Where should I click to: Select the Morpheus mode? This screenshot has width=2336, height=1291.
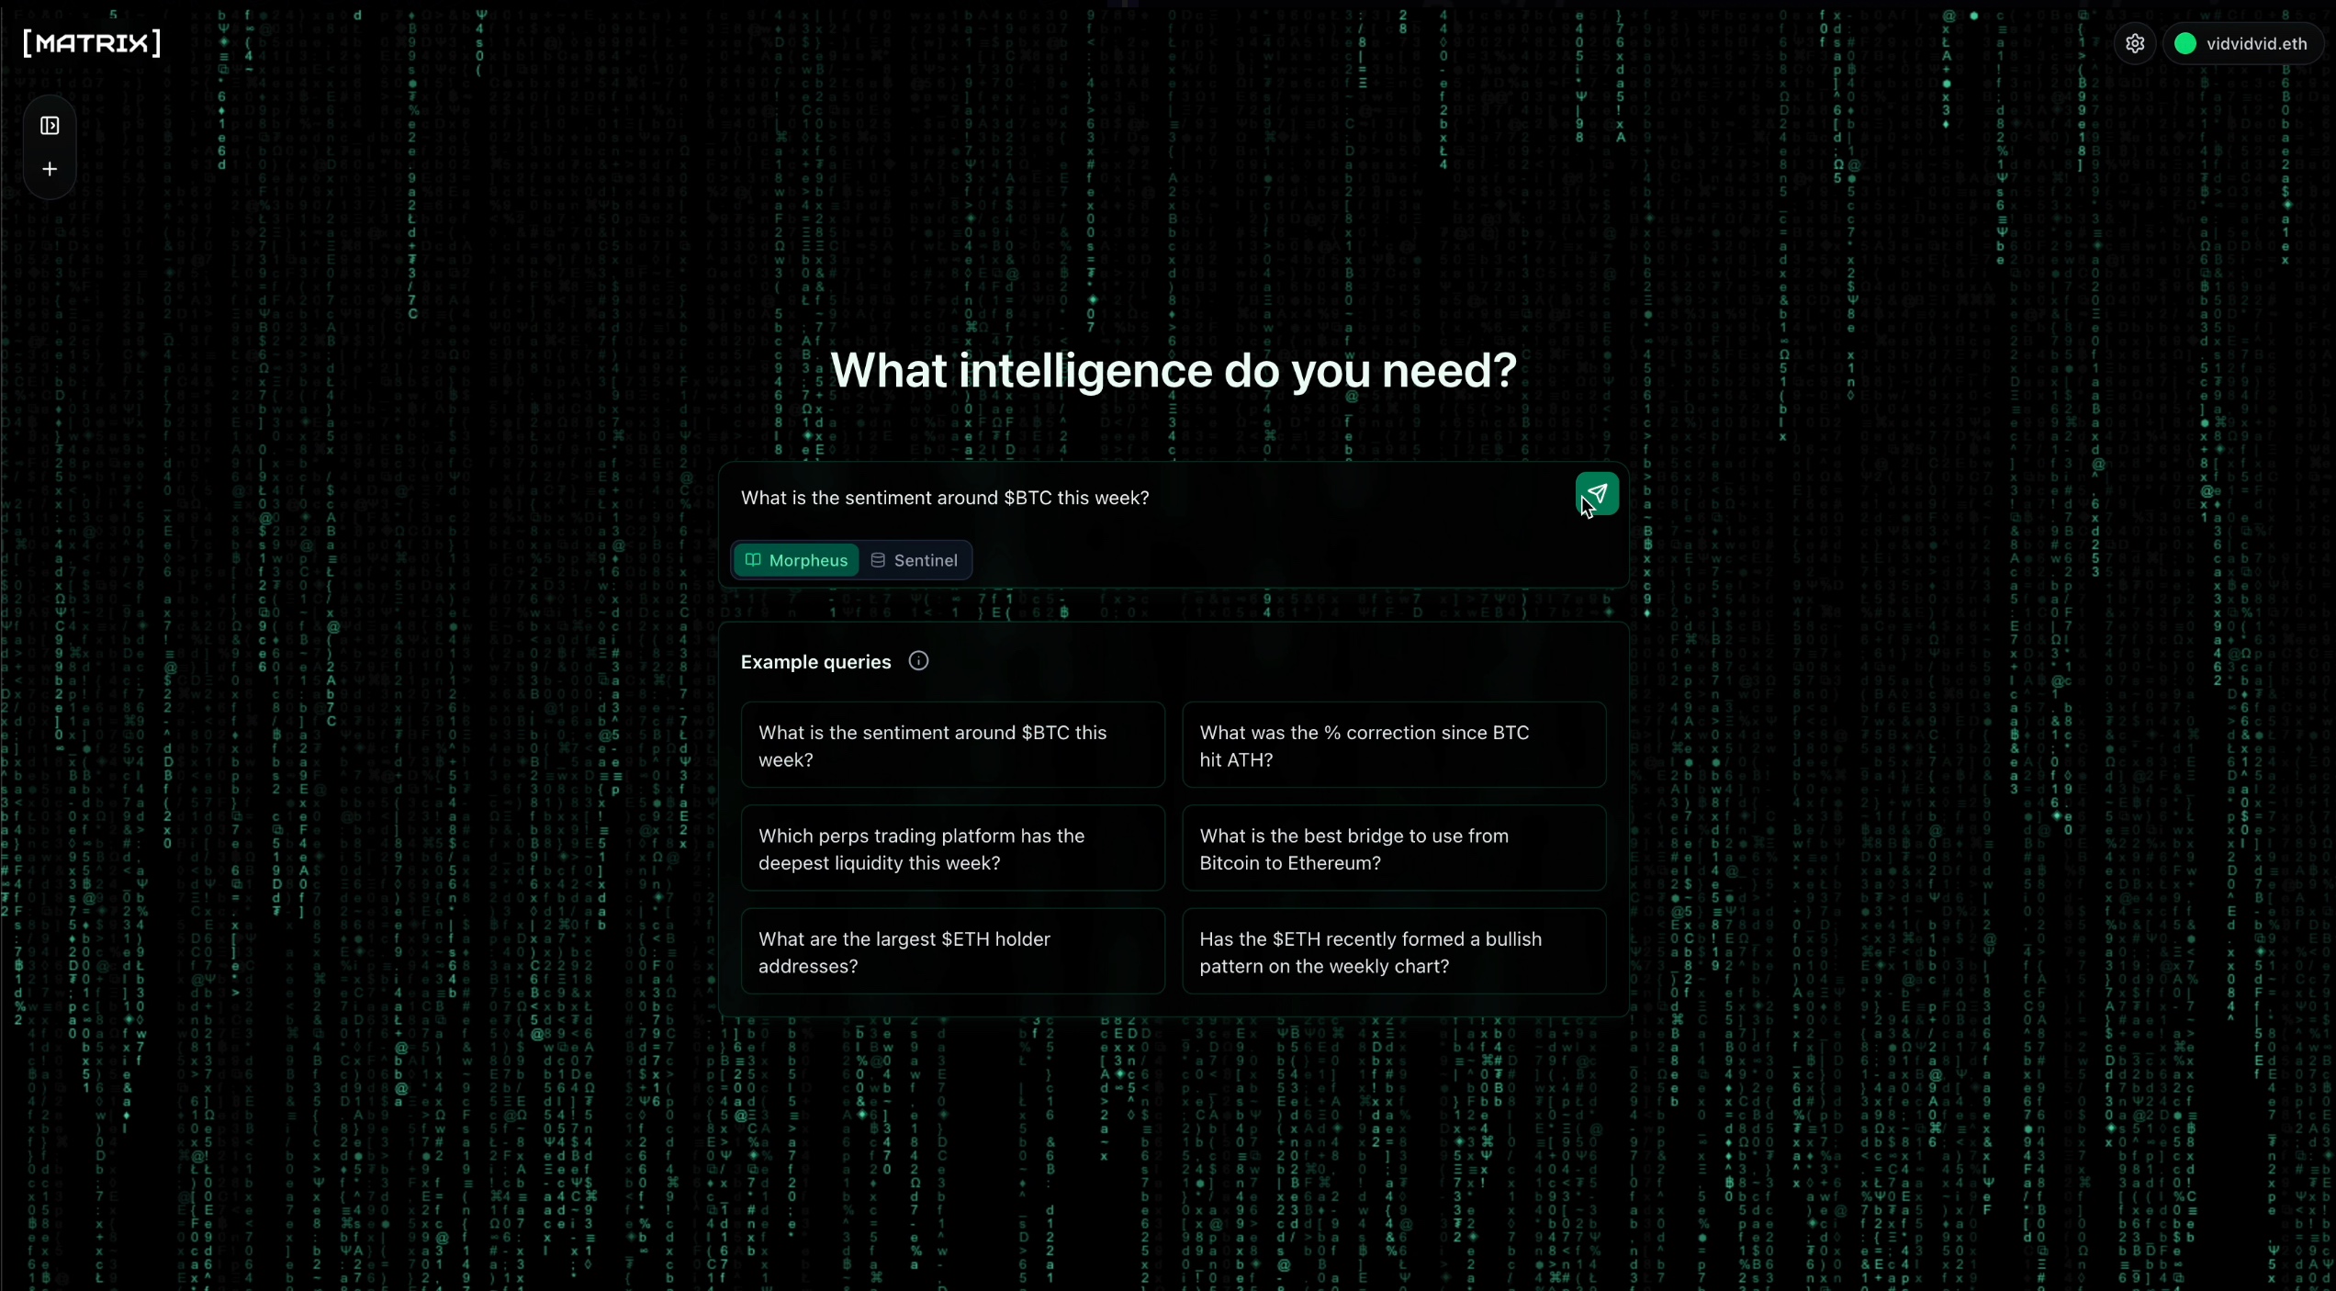[x=796, y=560]
